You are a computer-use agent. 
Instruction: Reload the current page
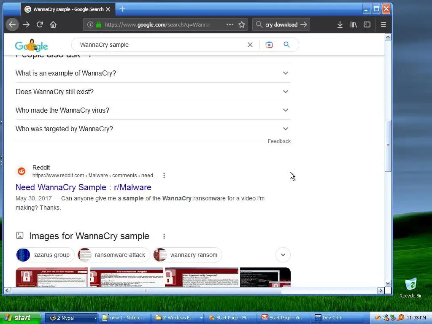pyautogui.click(x=40, y=24)
